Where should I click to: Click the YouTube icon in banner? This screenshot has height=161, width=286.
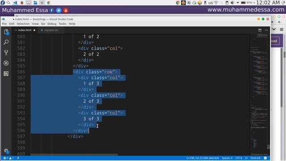[66, 10]
